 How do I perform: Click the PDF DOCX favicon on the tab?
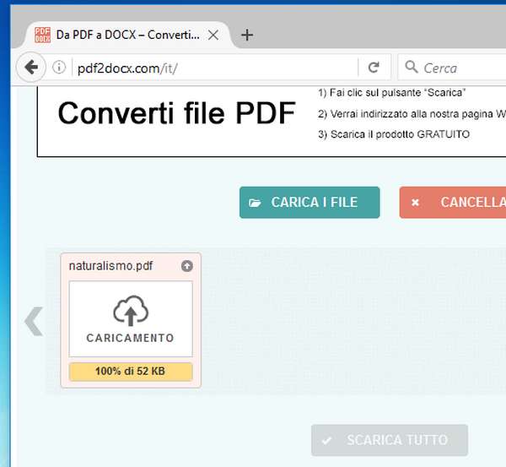coord(43,35)
